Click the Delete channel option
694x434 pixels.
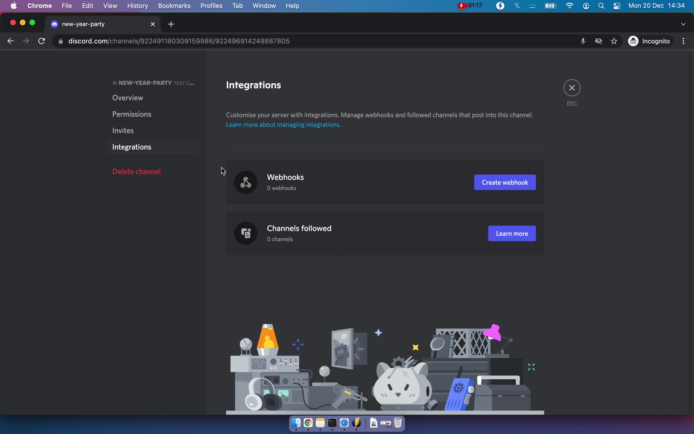tap(136, 171)
